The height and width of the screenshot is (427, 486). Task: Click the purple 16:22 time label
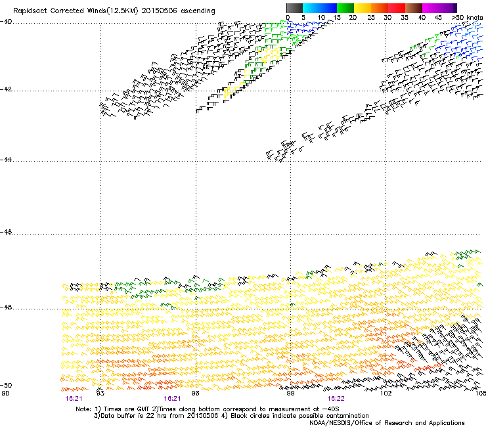coord(336,399)
